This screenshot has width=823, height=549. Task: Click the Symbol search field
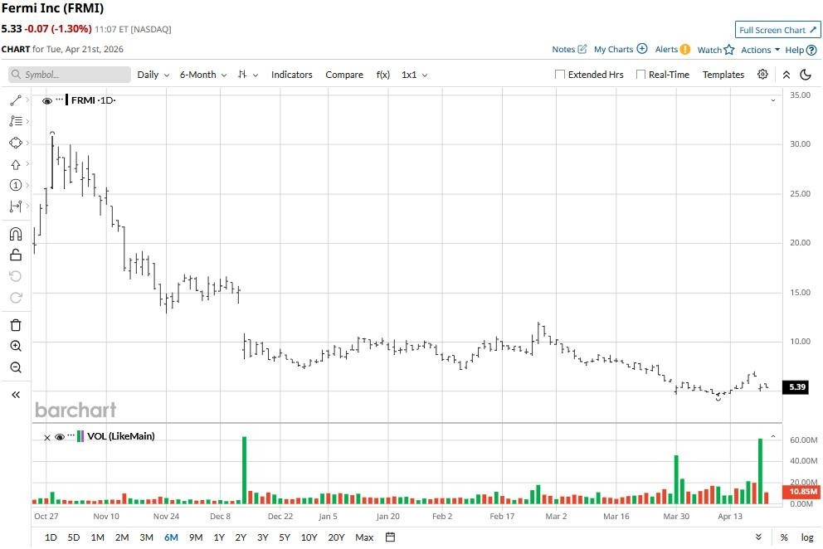tap(70, 75)
